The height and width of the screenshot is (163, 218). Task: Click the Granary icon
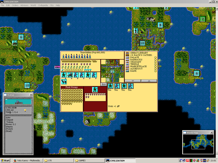tap(127, 62)
